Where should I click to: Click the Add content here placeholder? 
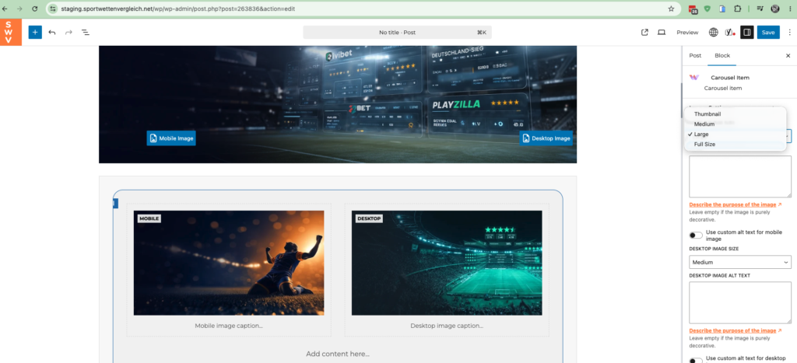click(x=338, y=354)
